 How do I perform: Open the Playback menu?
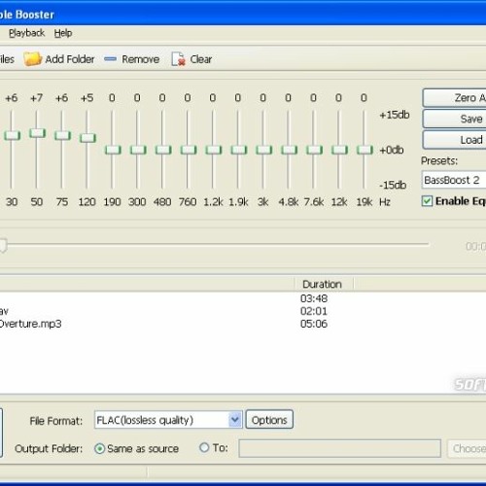tap(26, 33)
